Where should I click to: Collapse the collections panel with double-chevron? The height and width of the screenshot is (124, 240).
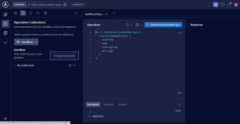[x=75, y=13]
